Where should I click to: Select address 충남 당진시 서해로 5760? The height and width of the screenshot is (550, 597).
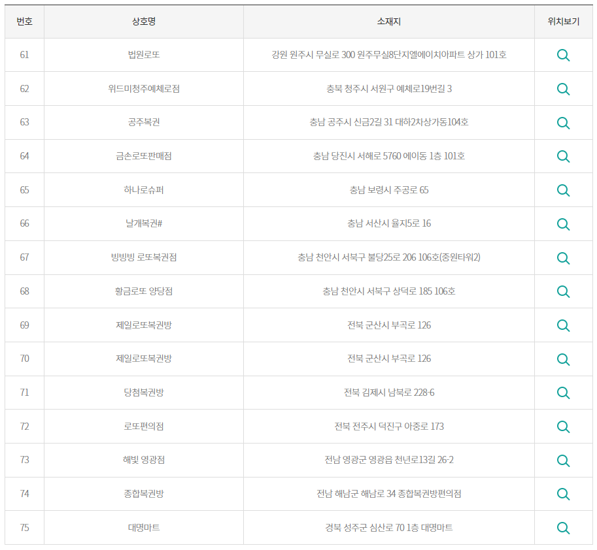tap(357, 156)
